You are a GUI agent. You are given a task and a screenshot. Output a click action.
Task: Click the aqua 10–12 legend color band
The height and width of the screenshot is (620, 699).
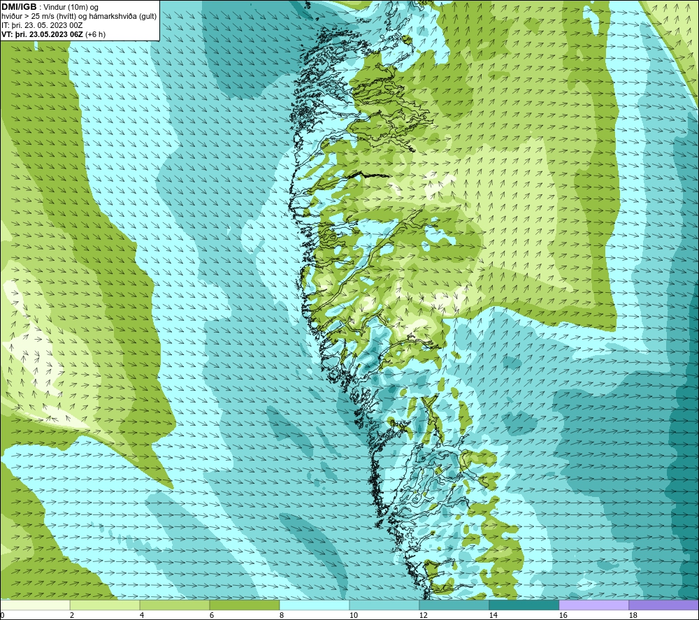click(x=384, y=605)
